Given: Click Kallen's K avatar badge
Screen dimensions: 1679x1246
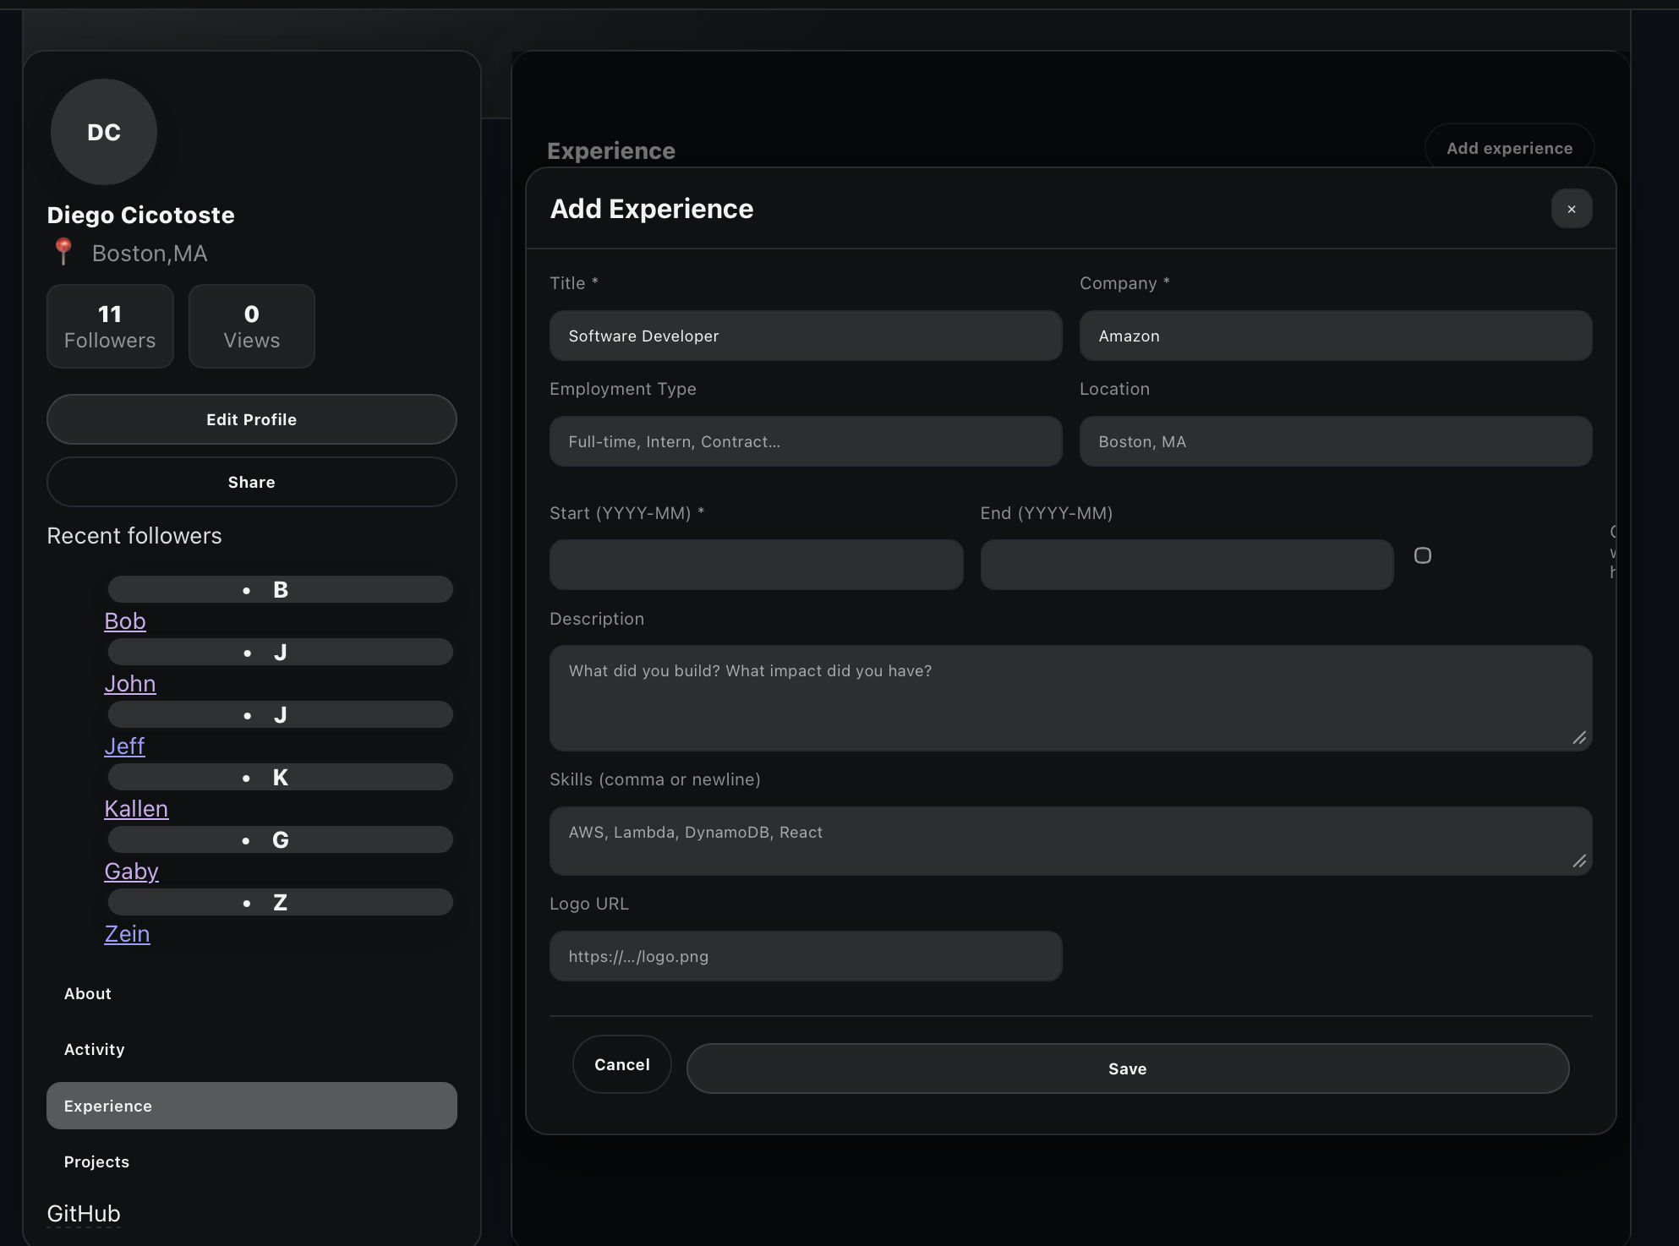Looking at the screenshot, I should point(281,778).
